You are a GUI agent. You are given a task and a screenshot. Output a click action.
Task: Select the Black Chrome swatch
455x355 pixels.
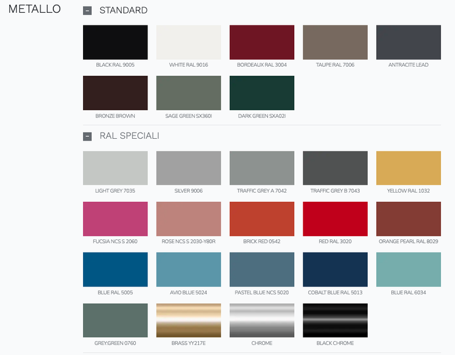coord(335,320)
